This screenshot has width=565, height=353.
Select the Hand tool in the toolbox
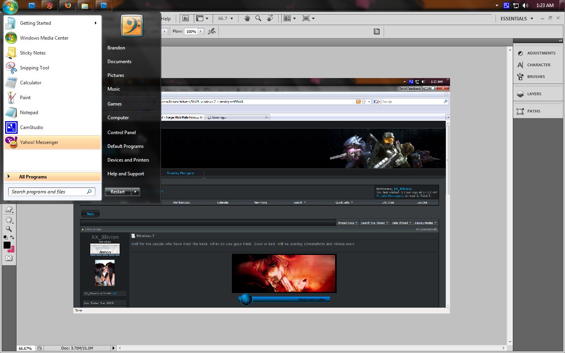(x=9, y=220)
